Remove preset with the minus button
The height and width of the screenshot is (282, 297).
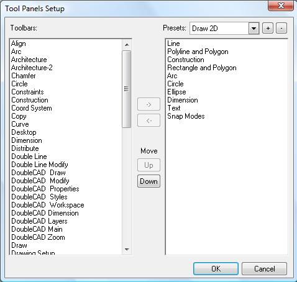[x=281, y=28]
